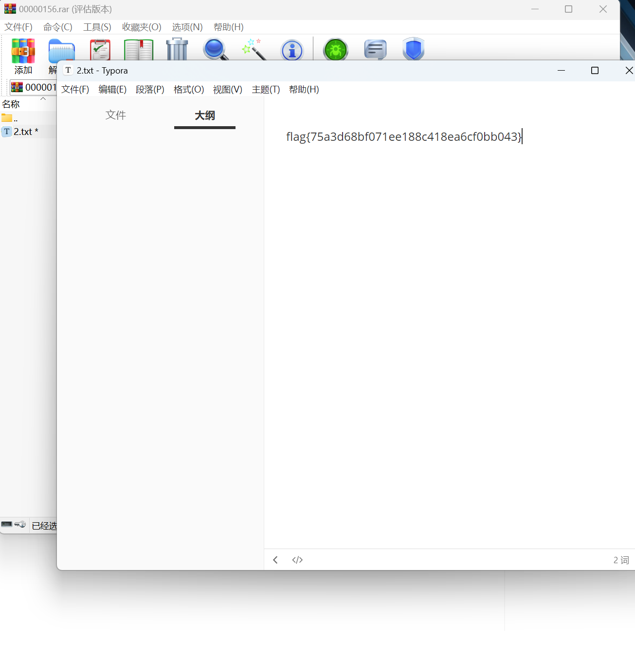Click the WinRAR Extract folder icon
This screenshot has width=635, height=646.
(x=61, y=50)
